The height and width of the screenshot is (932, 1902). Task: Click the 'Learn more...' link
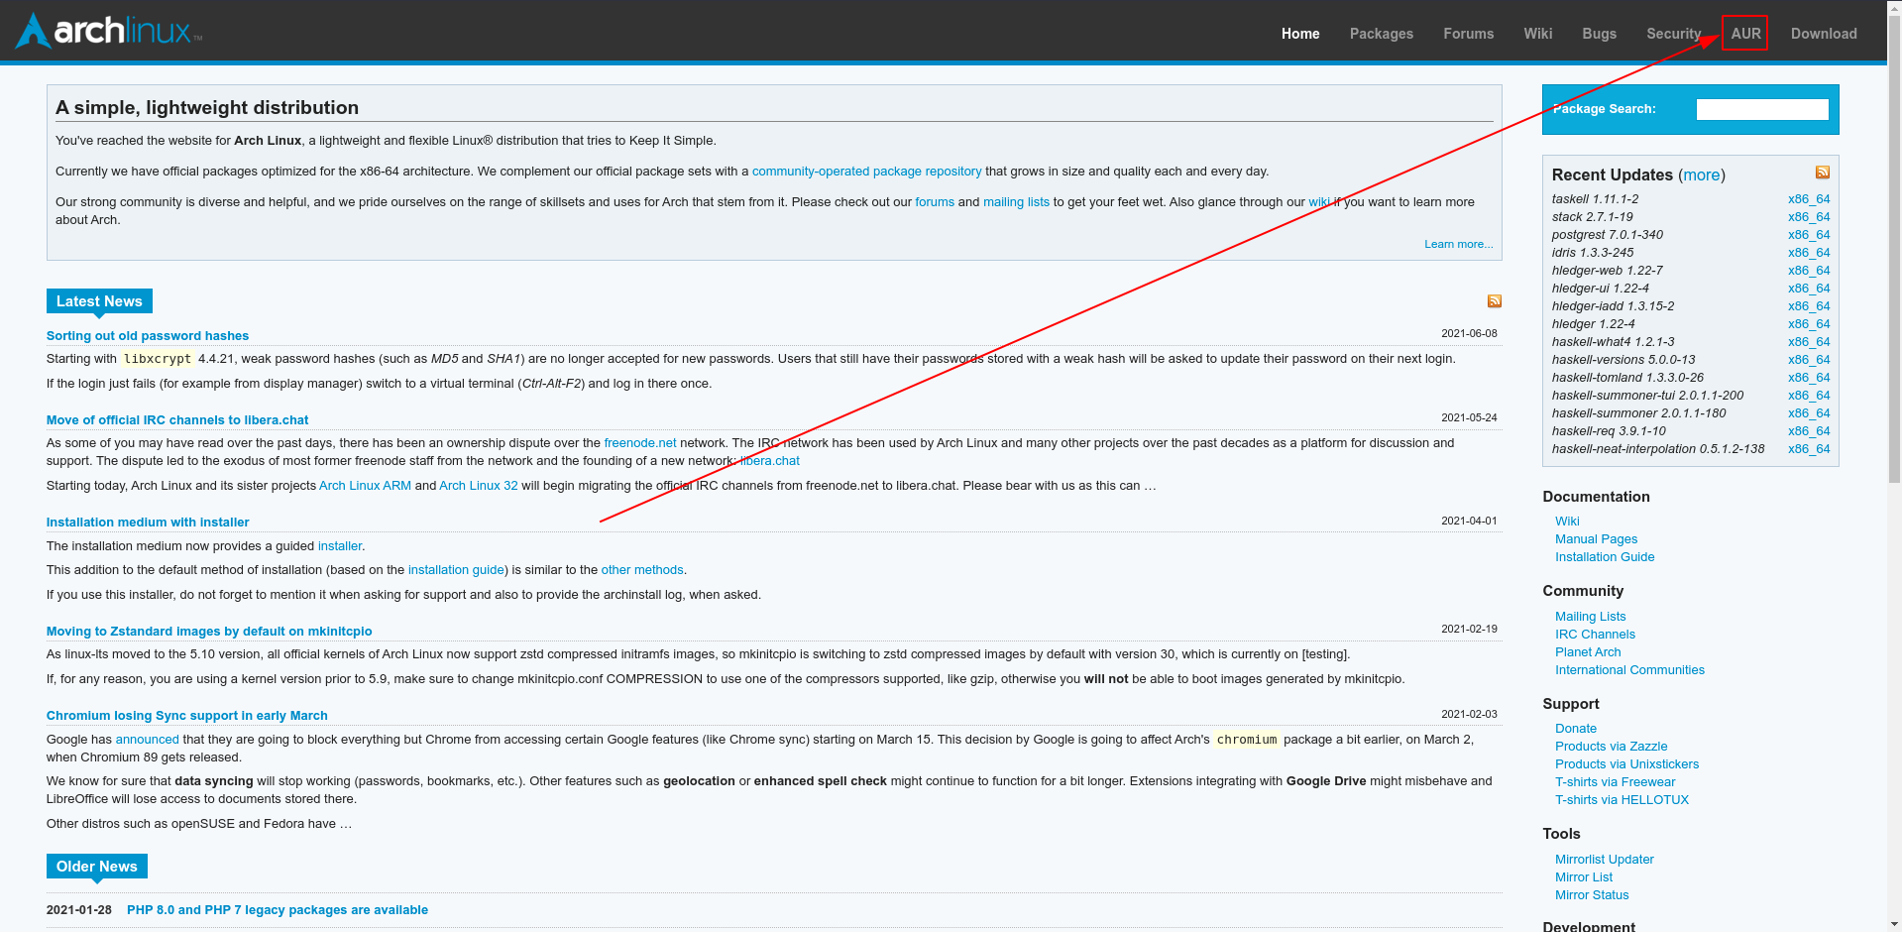(x=1457, y=243)
